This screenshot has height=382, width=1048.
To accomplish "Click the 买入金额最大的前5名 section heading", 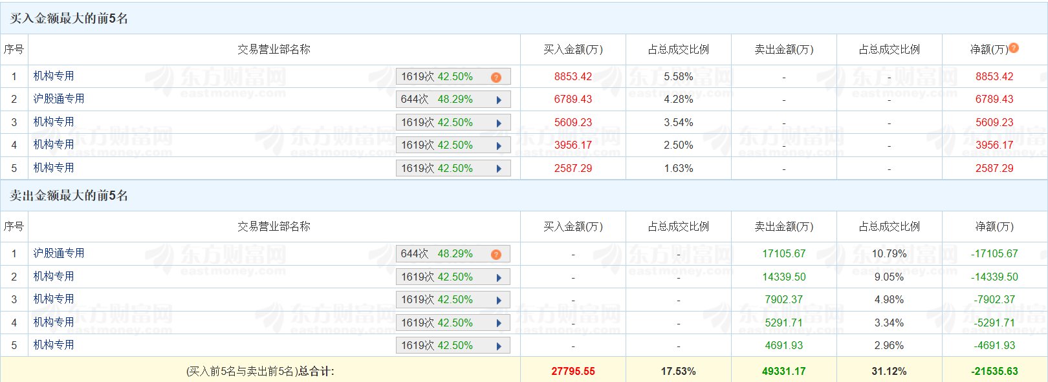I will (x=69, y=18).
